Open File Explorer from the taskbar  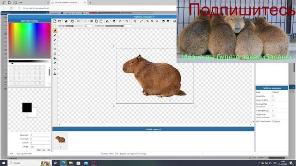click(71, 163)
